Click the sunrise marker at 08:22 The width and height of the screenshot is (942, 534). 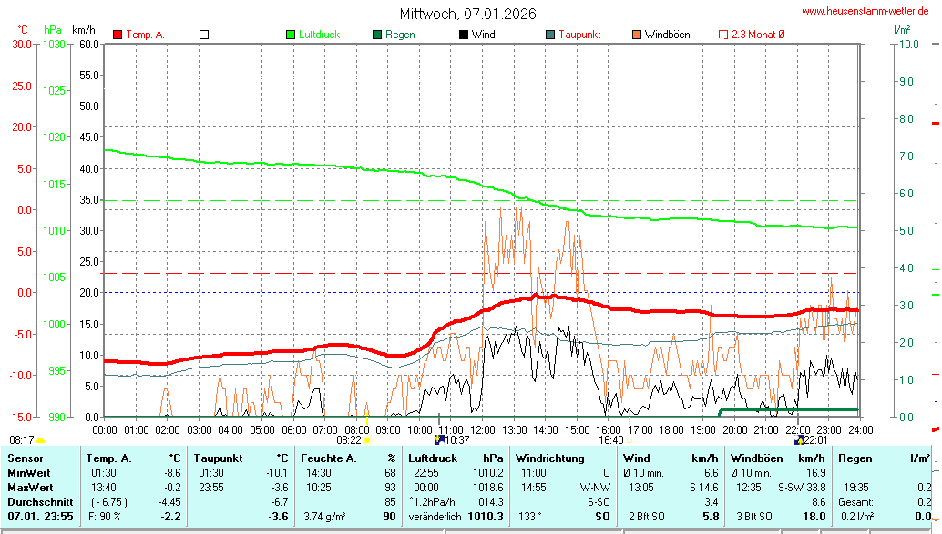point(367,439)
